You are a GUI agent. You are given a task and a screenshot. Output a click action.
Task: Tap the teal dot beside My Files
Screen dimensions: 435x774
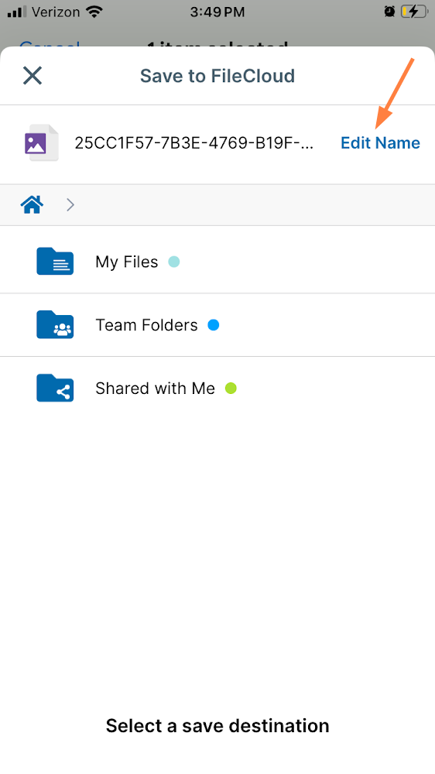174,262
